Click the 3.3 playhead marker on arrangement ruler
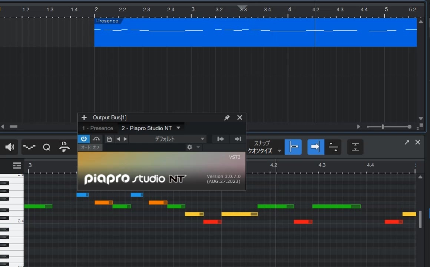430x267 pixels. click(x=242, y=7)
